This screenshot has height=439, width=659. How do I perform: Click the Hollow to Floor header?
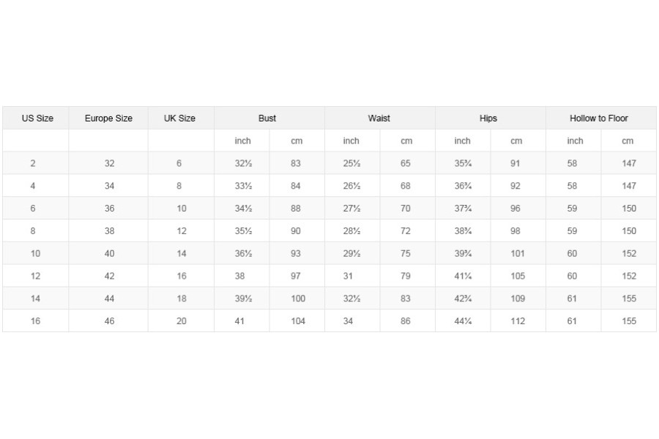coord(599,118)
